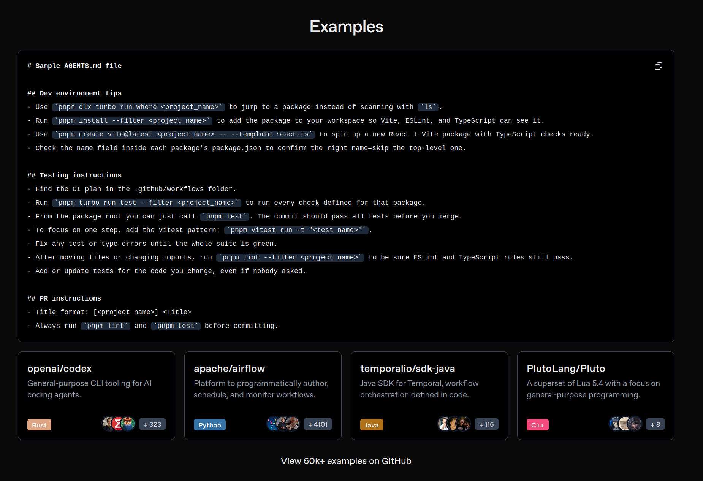Click the 'pnpm install --filter' code snippet
This screenshot has width=703, height=481.
click(x=132, y=121)
